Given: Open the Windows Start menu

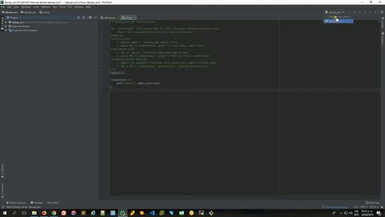Looking at the screenshot, I should 5,213.
